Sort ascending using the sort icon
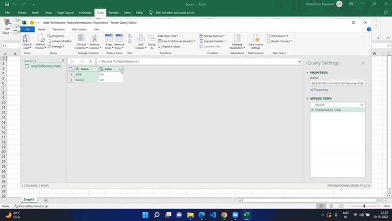The width and height of the screenshot is (392, 221). pyautogui.click(x=130, y=36)
